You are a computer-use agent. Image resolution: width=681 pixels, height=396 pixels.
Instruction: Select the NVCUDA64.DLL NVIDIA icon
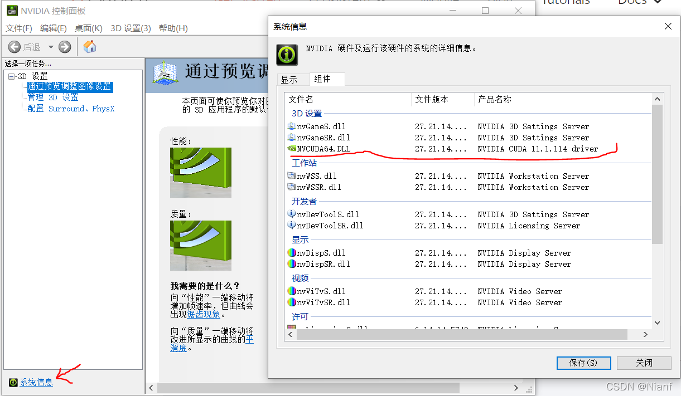click(291, 149)
